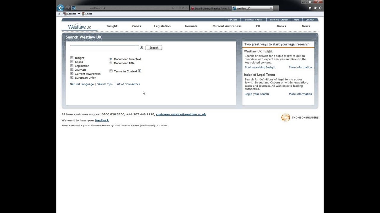This screenshot has width=380, height=213.
Task: Open the Journals navigation menu
Action: click(x=191, y=26)
